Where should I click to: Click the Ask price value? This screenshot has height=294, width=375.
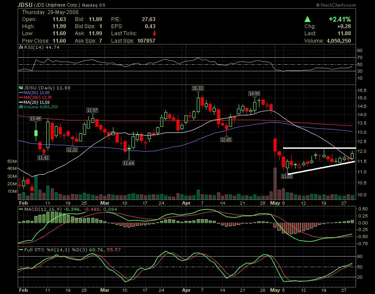tap(95, 33)
